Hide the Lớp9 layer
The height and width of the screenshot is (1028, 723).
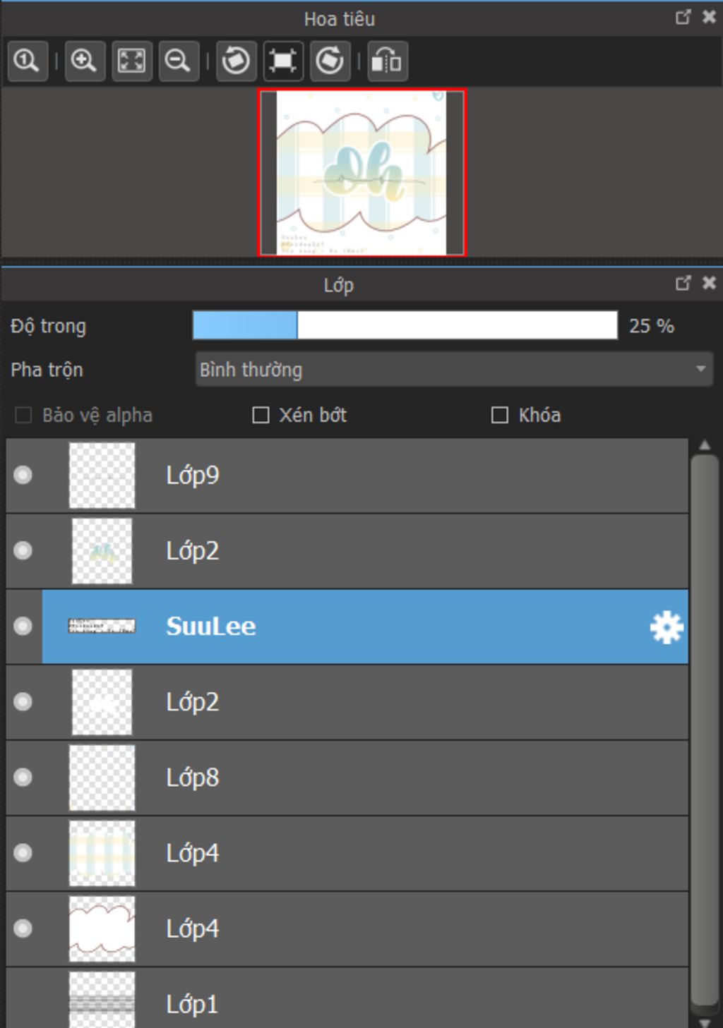pos(23,475)
